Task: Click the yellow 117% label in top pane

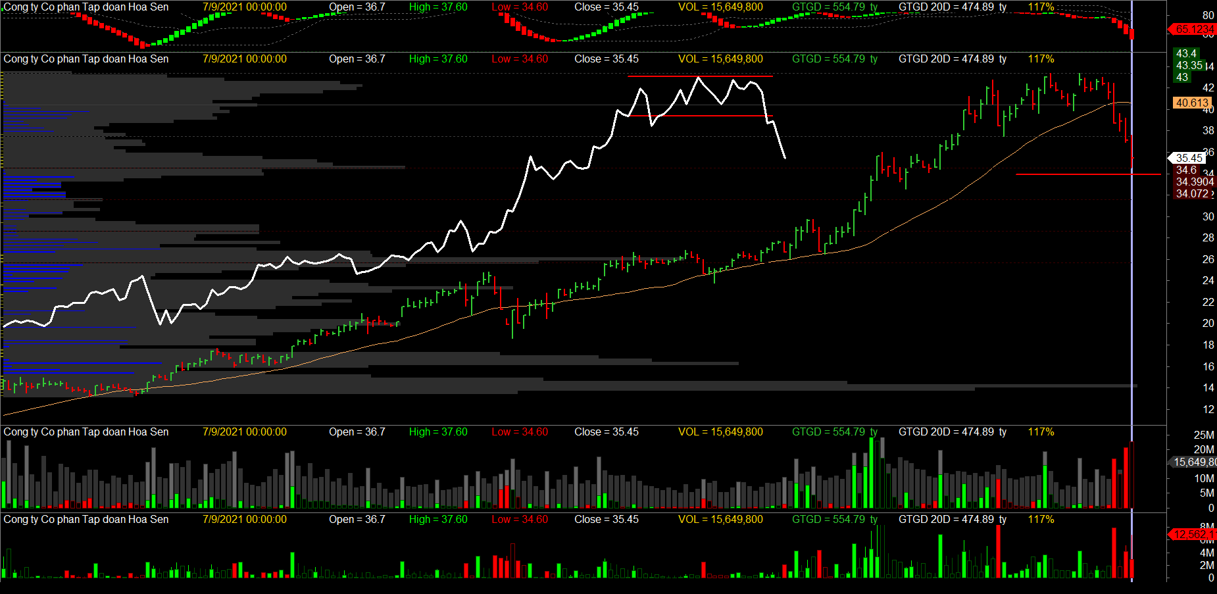Action: (x=1041, y=7)
